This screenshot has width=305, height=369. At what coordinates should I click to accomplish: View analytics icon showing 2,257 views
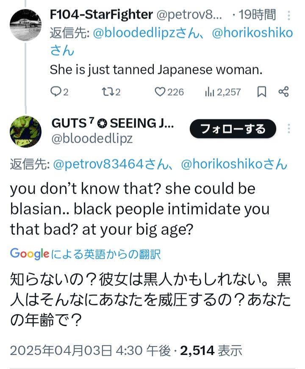tap(209, 92)
